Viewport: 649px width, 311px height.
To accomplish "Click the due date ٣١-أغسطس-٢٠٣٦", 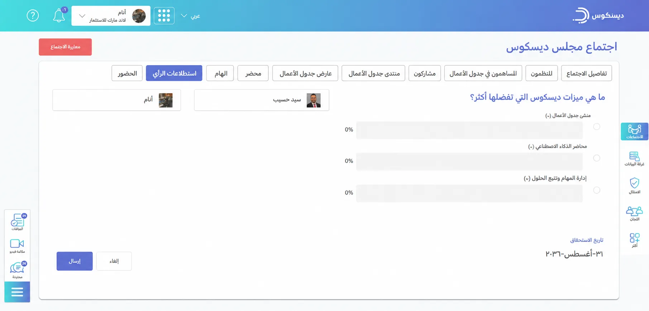I will 574,254.
